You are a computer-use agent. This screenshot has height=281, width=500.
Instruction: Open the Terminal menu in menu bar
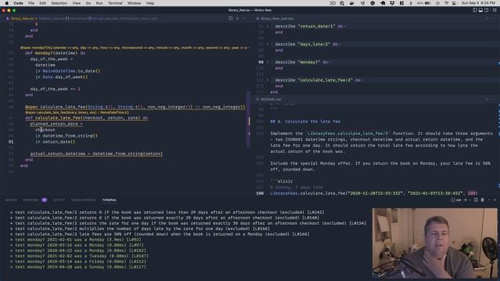click(x=115, y=3)
